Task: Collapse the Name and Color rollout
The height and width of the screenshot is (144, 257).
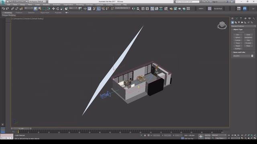Action: point(239,52)
